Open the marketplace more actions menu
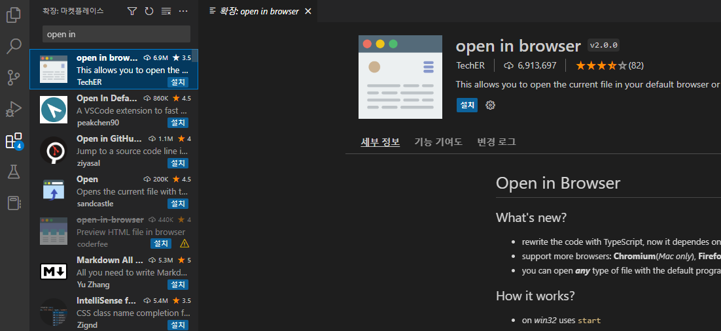The width and height of the screenshot is (721, 331). point(183,11)
